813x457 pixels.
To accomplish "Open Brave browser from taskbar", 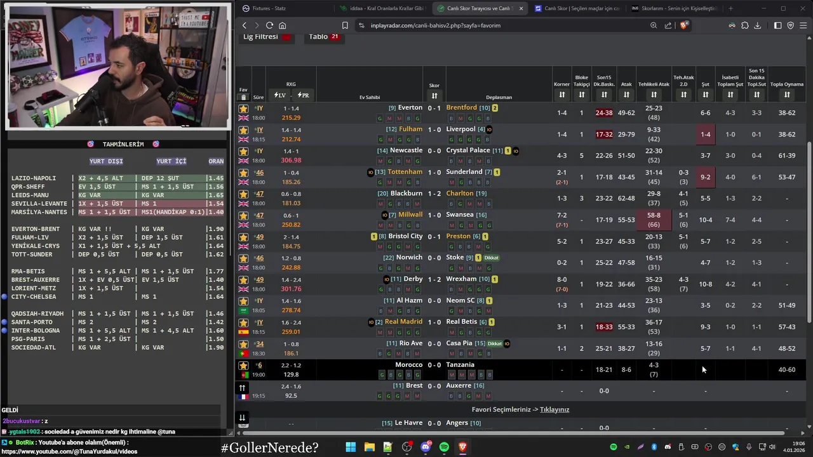I will (x=462, y=447).
